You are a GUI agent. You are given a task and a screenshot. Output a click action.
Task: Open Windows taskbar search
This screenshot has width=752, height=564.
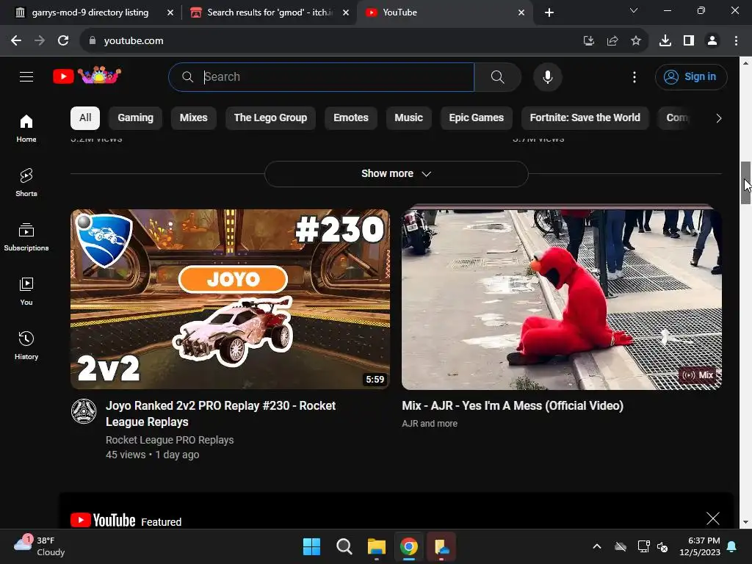[x=344, y=546]
